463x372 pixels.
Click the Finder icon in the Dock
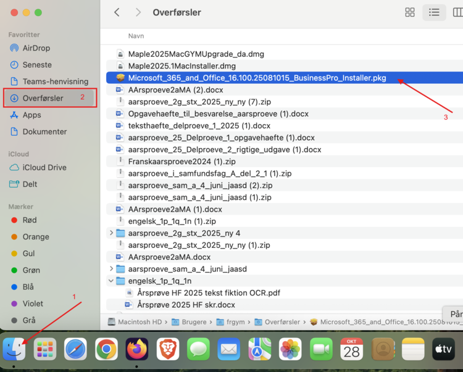[14, 349]
